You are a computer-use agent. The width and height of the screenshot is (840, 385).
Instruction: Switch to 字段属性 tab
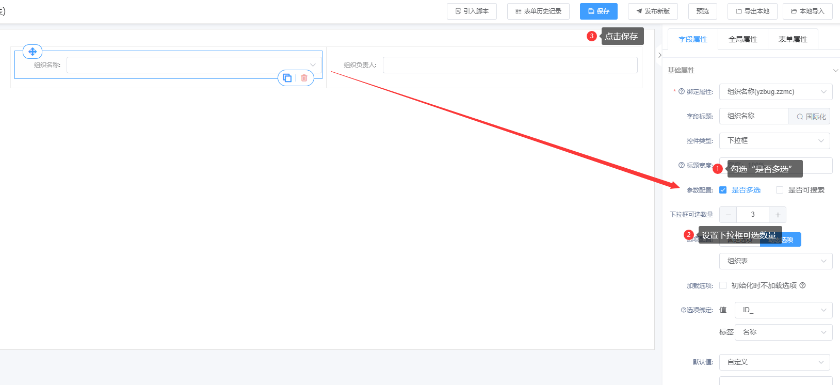[x=693, y=39]
